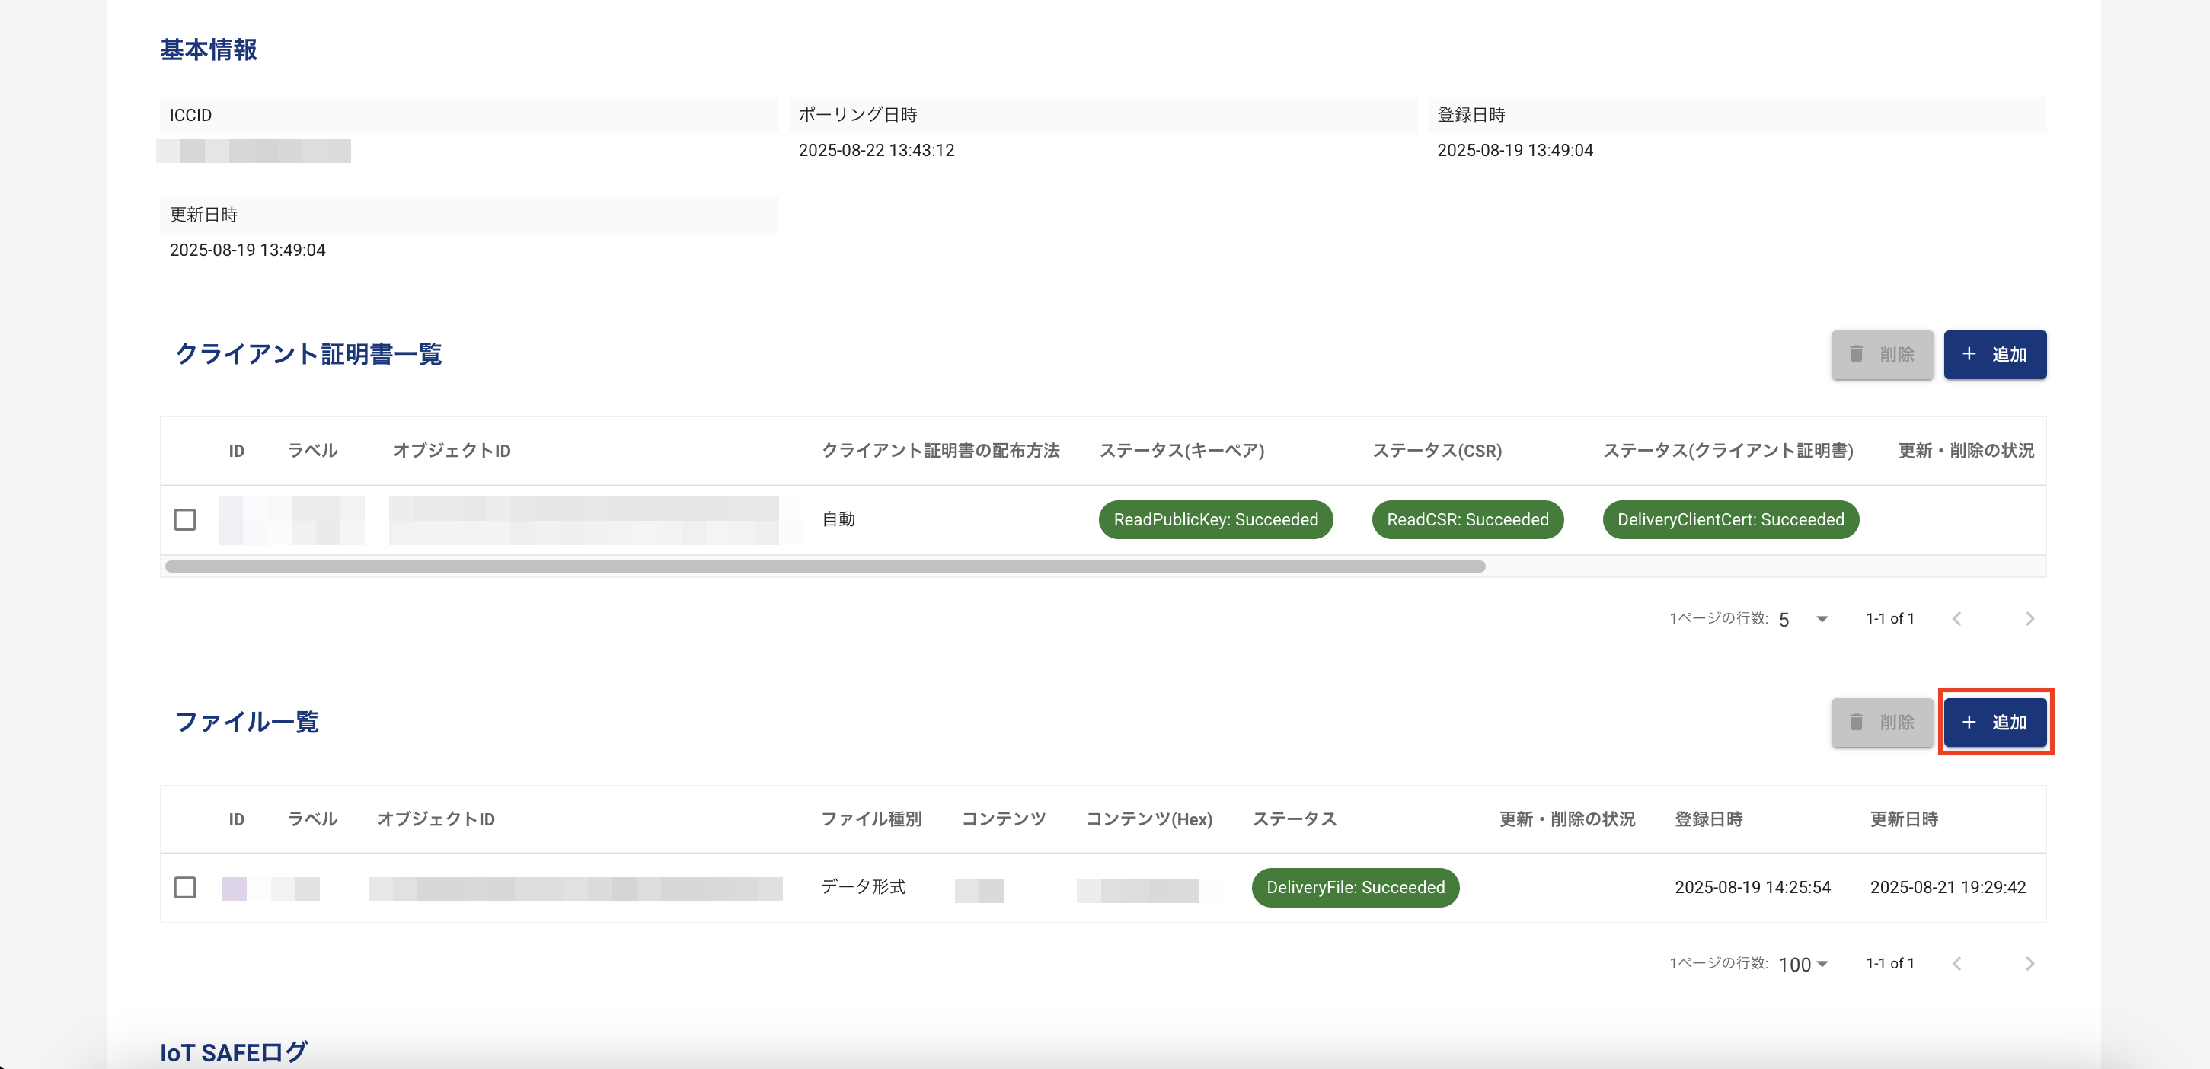Screen dimensions: 2210x1069
Task: Click trash icon in client certificate delete button
Action: [x=1856, y=354]
